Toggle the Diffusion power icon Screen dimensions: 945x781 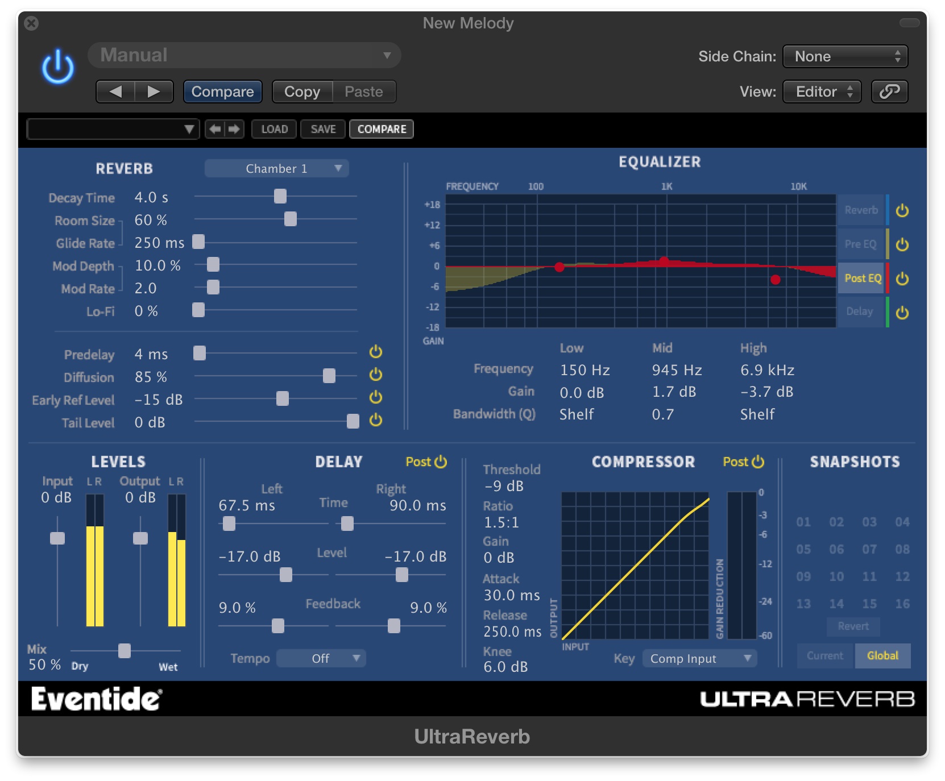click(376, 375)
